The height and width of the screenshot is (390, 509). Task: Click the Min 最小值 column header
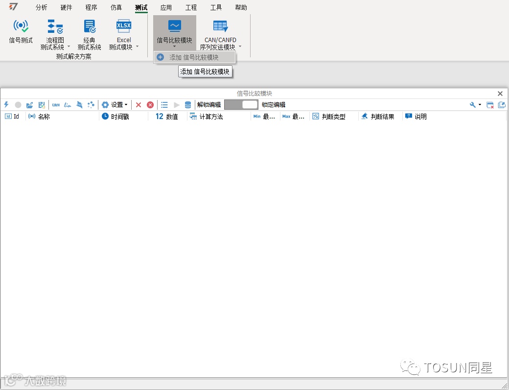(265, 116)
